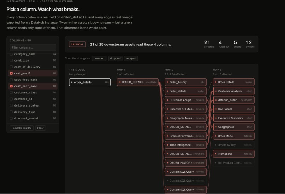
Task: Click the HOP 2 column header
Action: pos(169,70)
